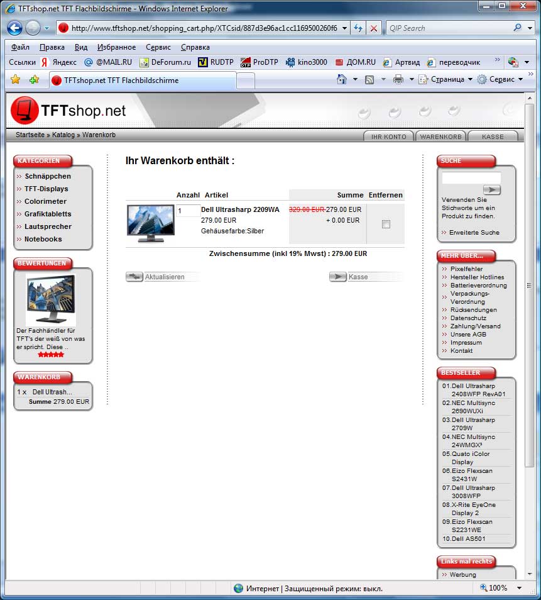The height and width of the screenshot is (600, 541).
Task: Click the TFTshop.net red monitor logo
Action: tap(25, 110)
